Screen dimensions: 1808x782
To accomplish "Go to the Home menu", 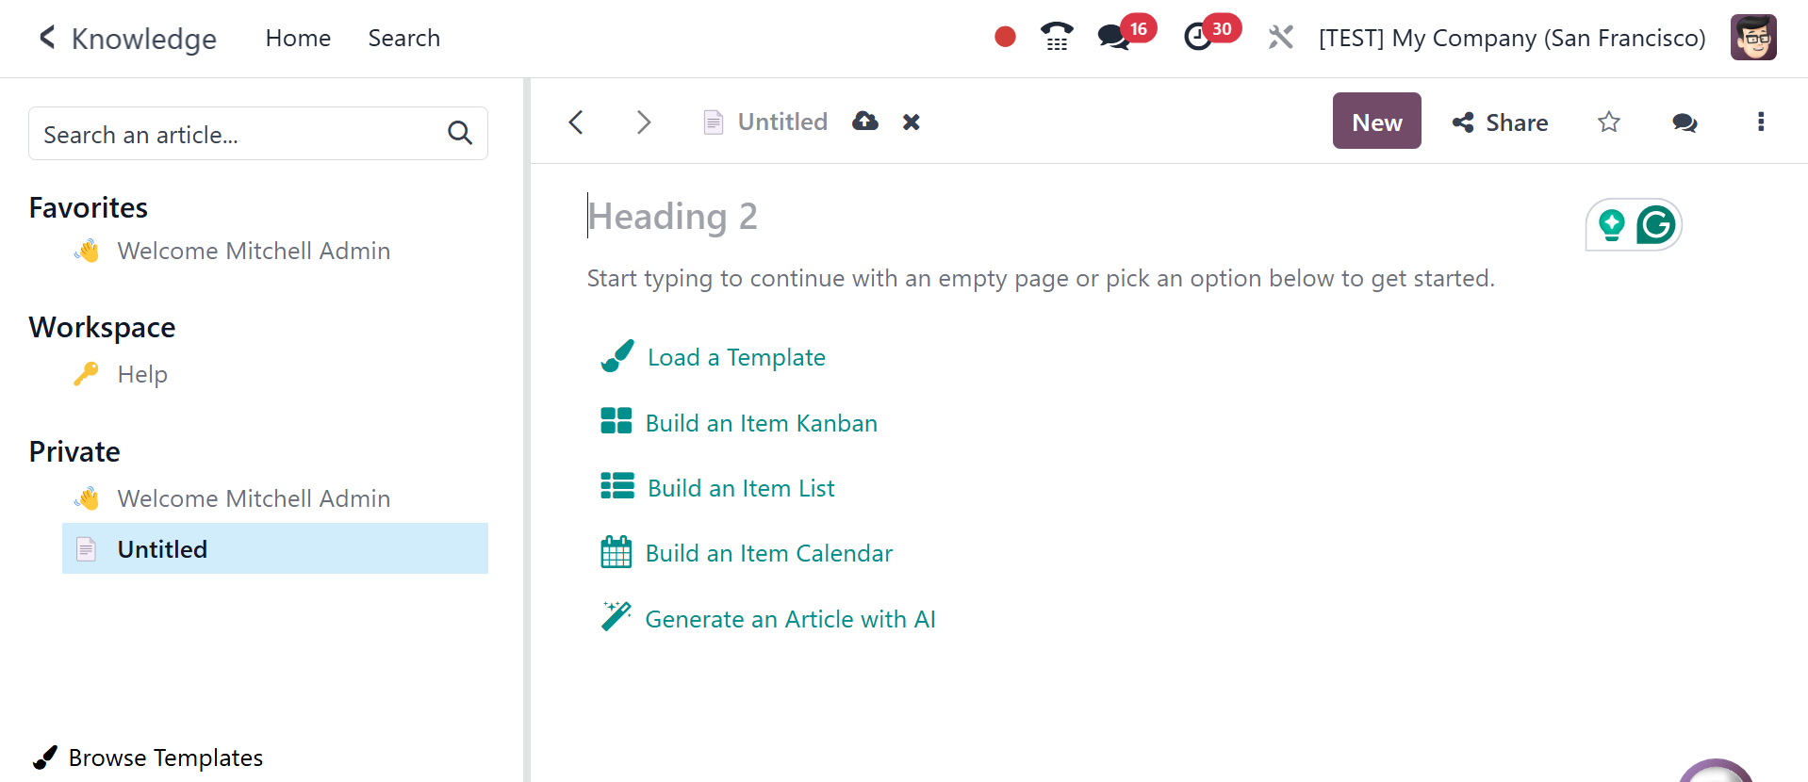I will [298, 38].
